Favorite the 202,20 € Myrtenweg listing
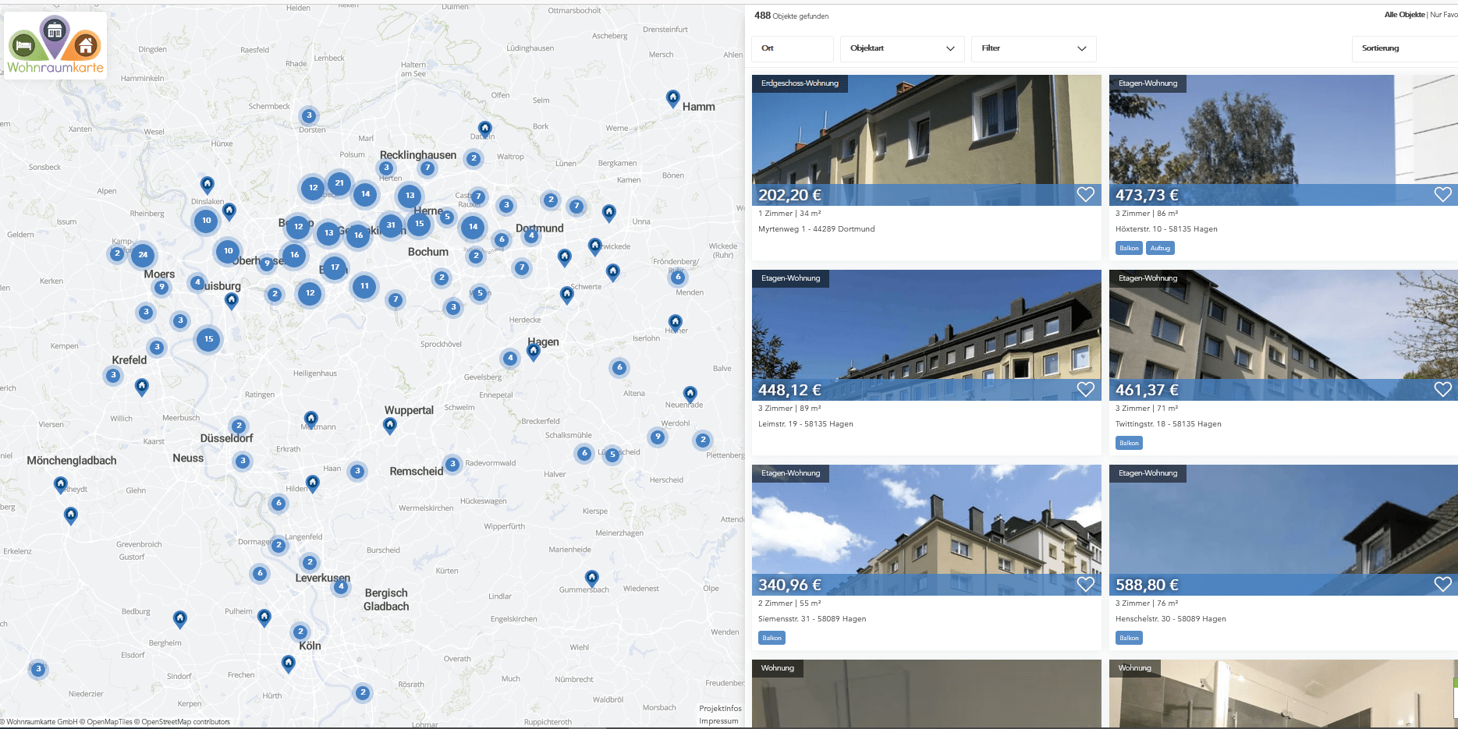 click(1085, 194)
